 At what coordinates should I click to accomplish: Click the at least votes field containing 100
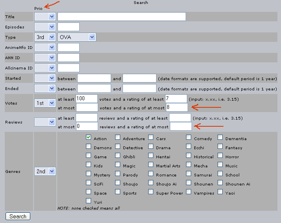tap(87, 98)
